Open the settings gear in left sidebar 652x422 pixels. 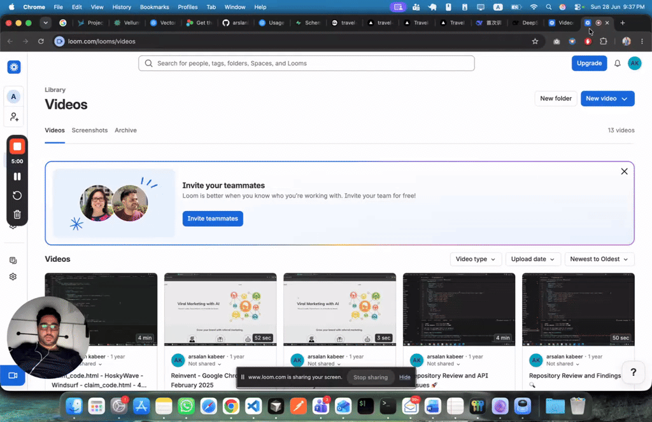[13, 276]
